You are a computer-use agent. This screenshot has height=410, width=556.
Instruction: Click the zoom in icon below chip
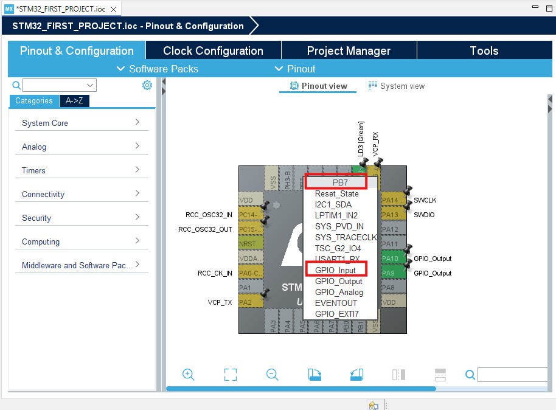tap(189, 375)
